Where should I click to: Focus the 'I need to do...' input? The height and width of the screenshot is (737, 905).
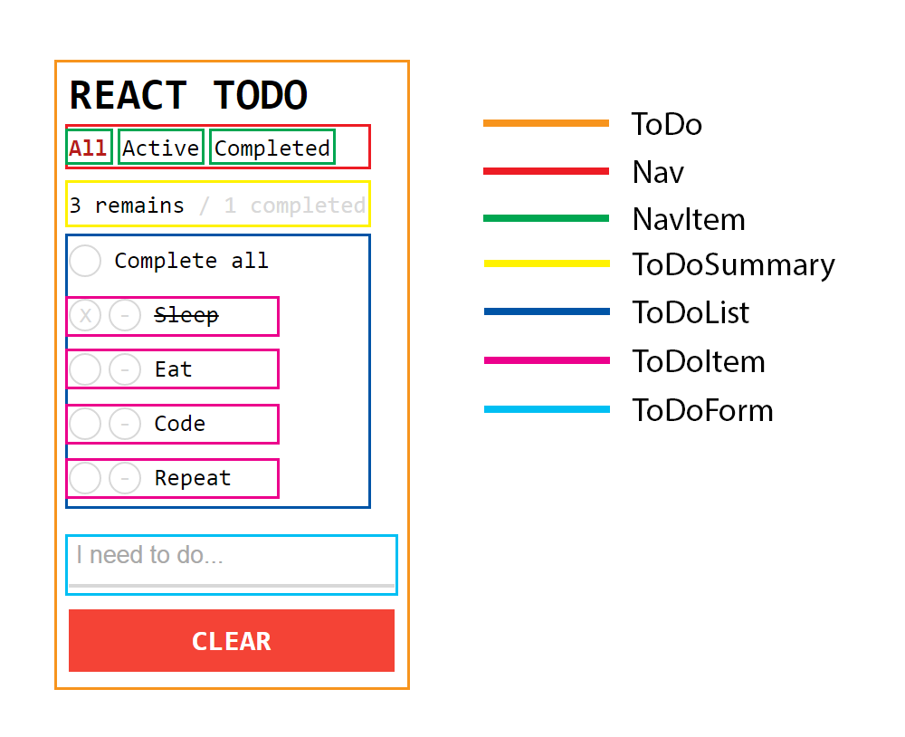231,556
